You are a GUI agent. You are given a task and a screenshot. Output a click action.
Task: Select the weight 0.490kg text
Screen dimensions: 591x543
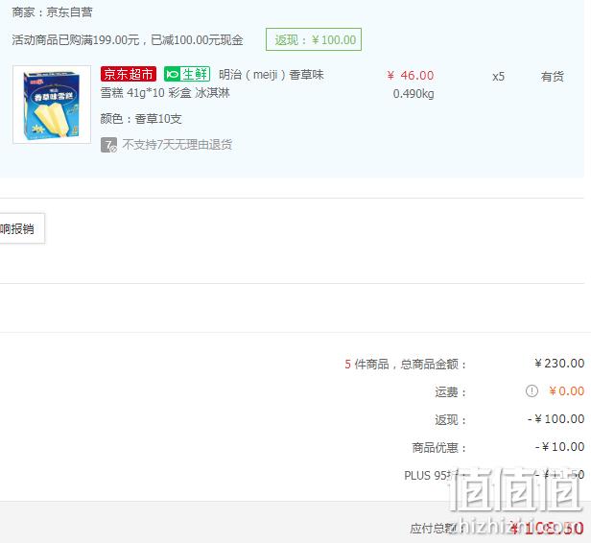(x=414, y=93)
